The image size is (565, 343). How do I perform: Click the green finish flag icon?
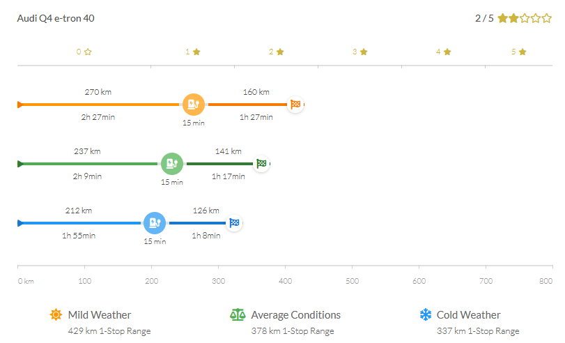[261, 164]
